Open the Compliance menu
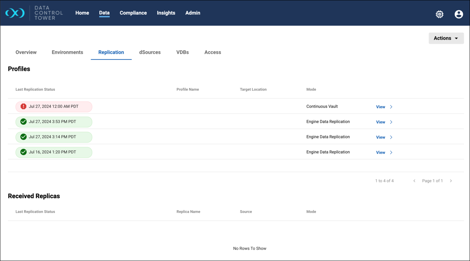The height and width of the screenshot is (261, 470). [133, 13]
